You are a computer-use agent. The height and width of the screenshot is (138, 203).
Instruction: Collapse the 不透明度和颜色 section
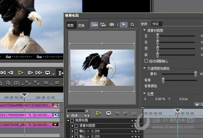click(144, 68)
